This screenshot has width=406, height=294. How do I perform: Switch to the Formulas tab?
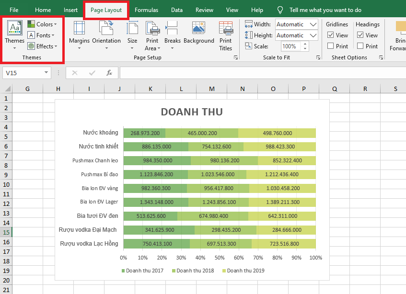coord(146,10)
